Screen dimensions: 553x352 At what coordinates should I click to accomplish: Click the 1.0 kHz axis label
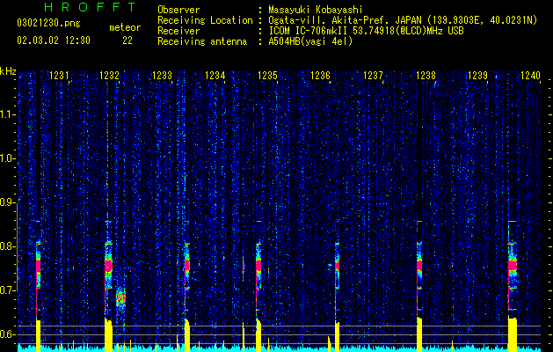pyautogui.click(x=8, y=158)
